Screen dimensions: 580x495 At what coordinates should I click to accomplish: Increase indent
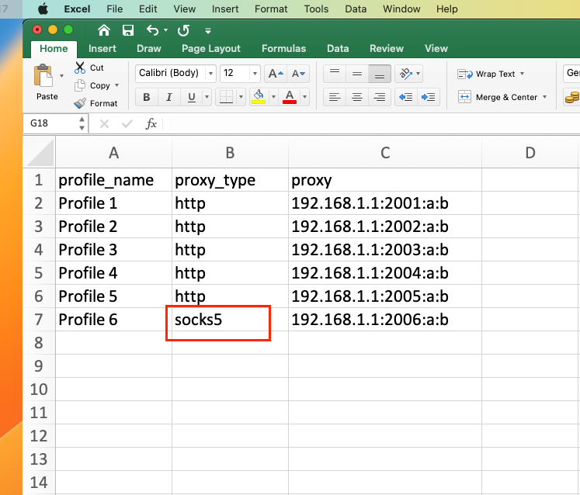pyautogui.click(x=429, y=97)
